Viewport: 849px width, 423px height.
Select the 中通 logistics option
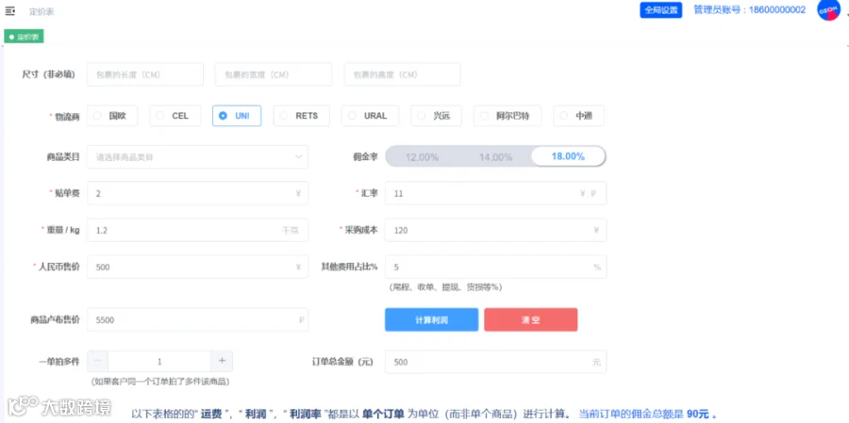[579, 116]
